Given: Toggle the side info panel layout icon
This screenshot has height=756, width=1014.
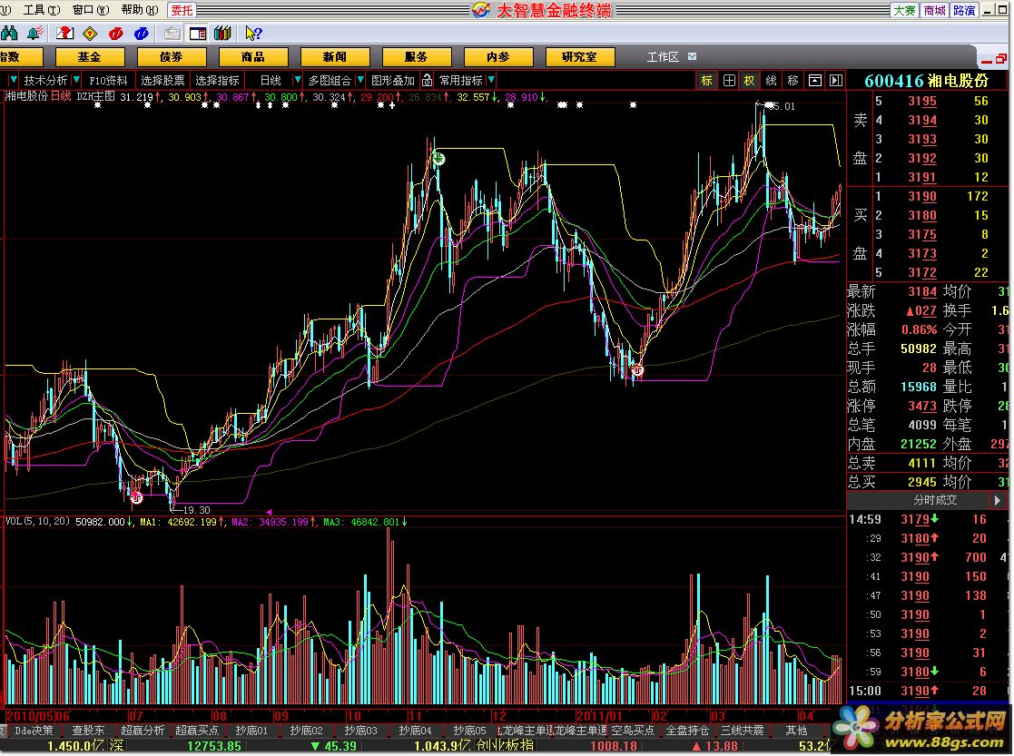Looking at the screenshot, I should pyautogui.click(x=197, y=33).
